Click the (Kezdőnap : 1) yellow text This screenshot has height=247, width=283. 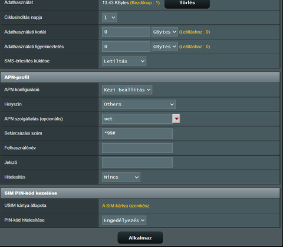[145, 3]
